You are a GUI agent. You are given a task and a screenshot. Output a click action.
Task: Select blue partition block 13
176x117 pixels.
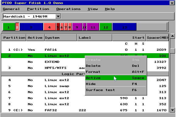[x=124, y=27]
